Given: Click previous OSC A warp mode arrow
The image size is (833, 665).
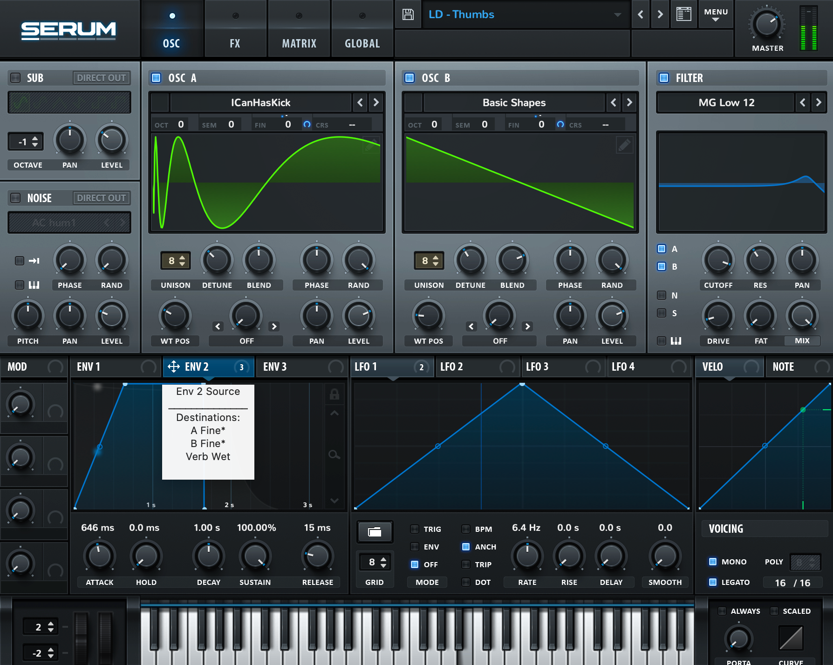Looking at the screenshot, I should pos(218,326).
